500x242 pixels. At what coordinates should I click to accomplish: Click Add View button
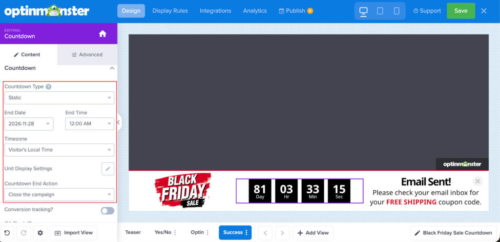tap(313, 233)
